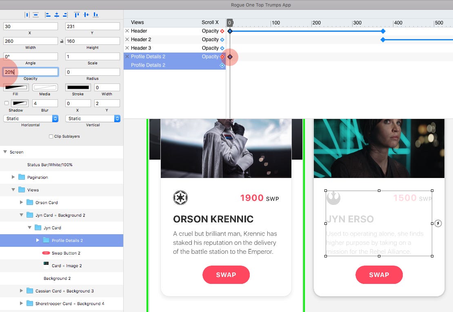Click the Pagination folder icon
Image resolution: width=453 pixels, height=312 pixels.
22,177
